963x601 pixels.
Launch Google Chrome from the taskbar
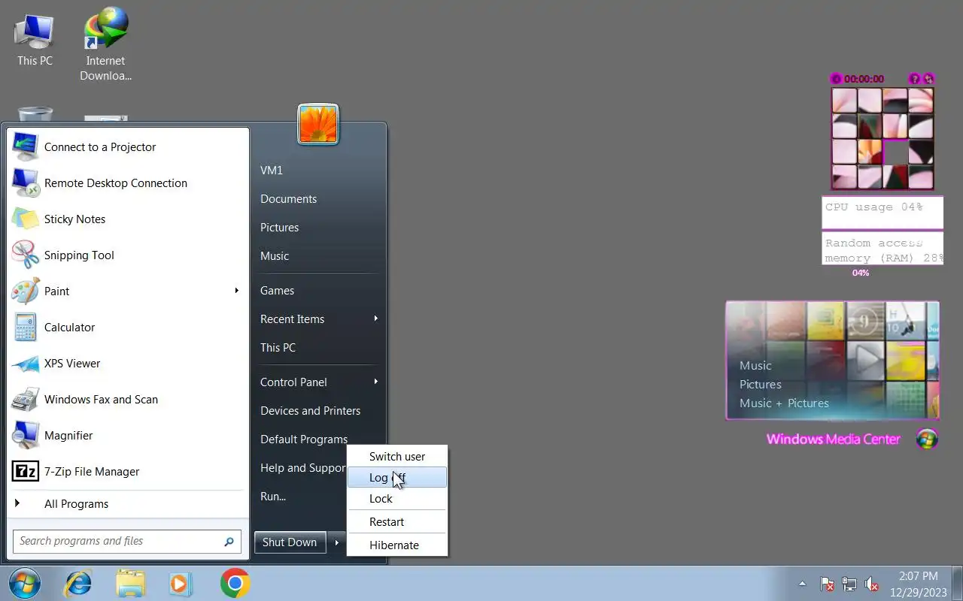coord(235,583)
